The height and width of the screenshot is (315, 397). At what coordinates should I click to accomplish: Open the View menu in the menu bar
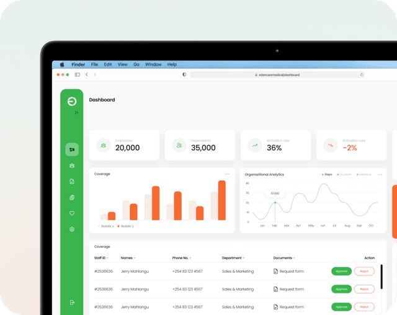[123, 64]
